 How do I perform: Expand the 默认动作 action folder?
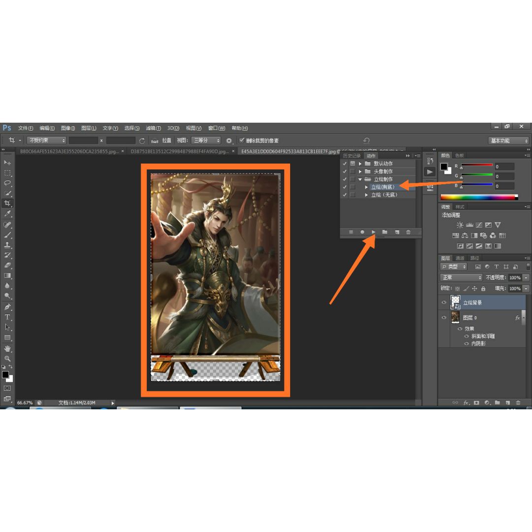click(x=360, y=164)
